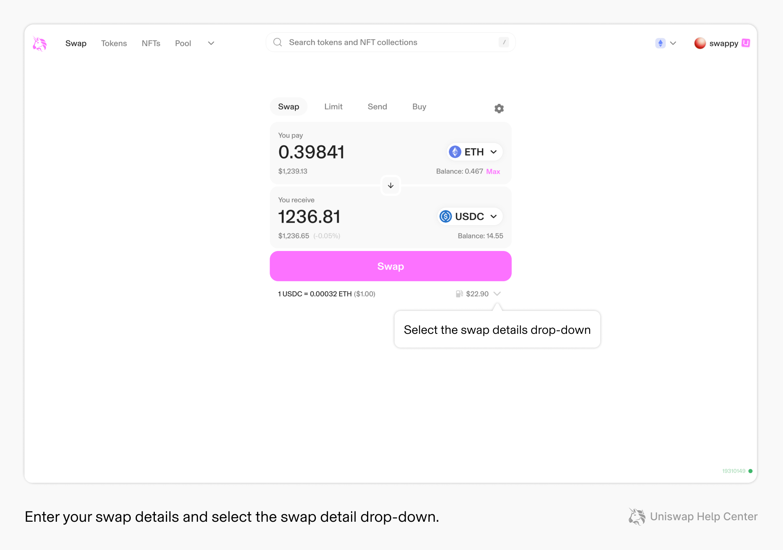Viewport: 783px width, 550px height.
Task: Click the gas pump icon near $22.90
Action: (x=458, y=294)
